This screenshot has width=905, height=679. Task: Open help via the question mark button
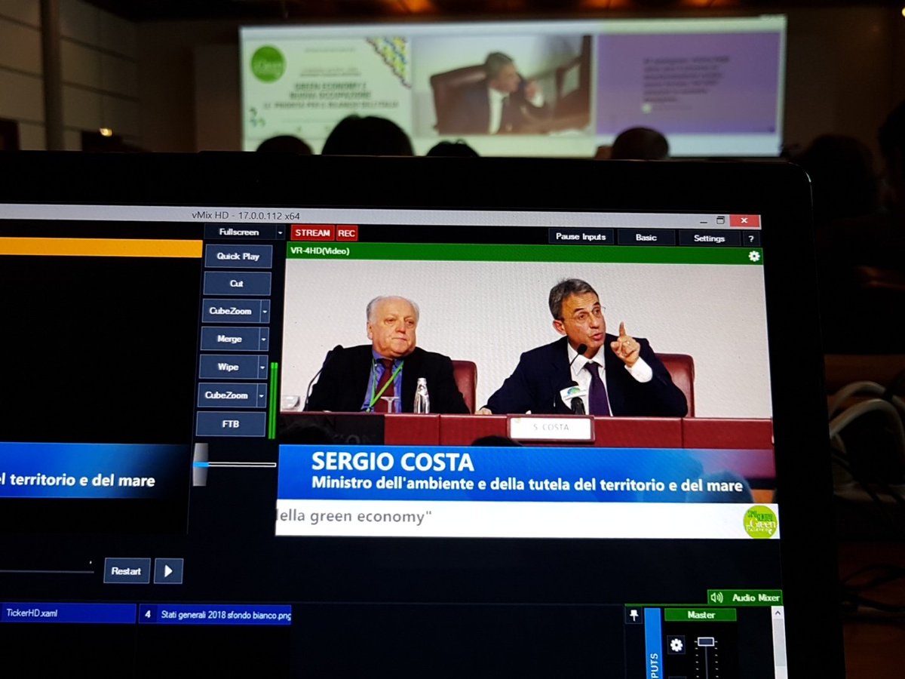pyautogui.click(x=751, y=238)
